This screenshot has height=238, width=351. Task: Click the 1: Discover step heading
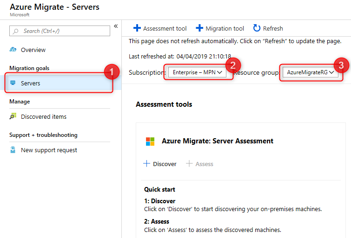pyautogui.click(x=159, y=201)
